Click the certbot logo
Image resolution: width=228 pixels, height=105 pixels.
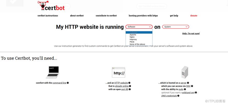51,6
